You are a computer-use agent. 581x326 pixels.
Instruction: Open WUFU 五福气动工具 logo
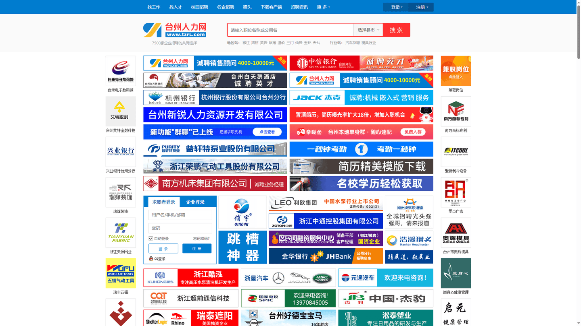click(121, 273)
